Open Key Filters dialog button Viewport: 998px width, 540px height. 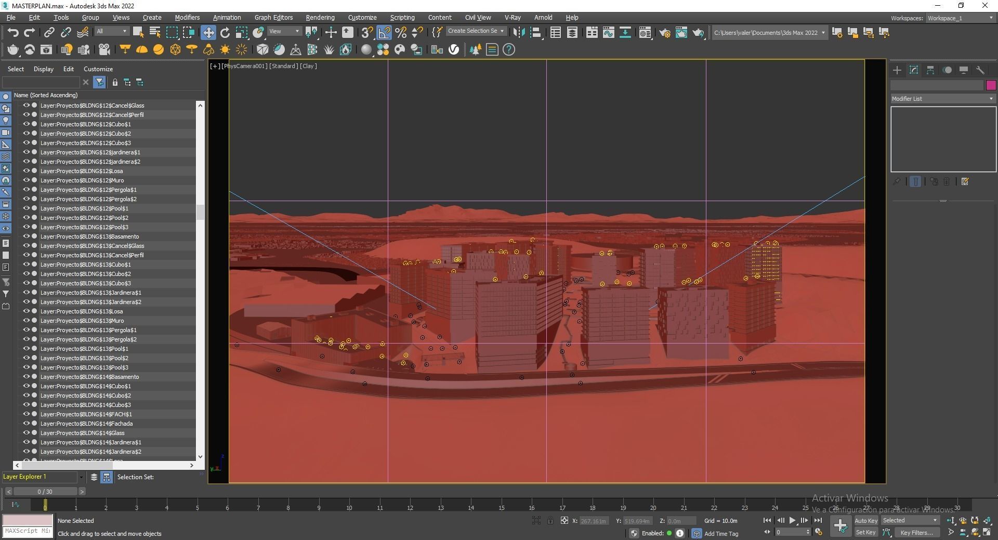(x=916, y=532)
